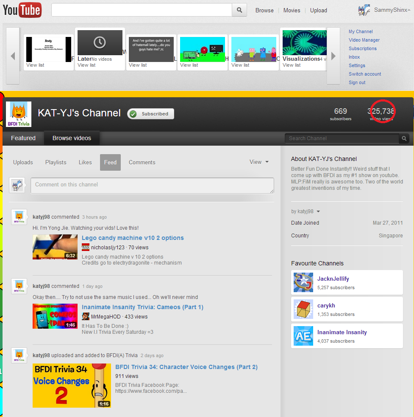Click the carykh cube channel icon

coord(303,309)
